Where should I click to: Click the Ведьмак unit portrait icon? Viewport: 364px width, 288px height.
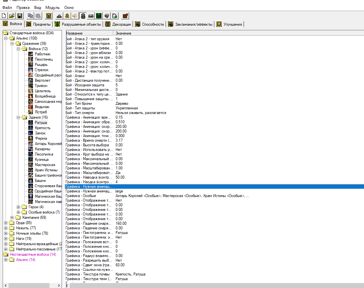pyautogui.click(x=31, y=107)
